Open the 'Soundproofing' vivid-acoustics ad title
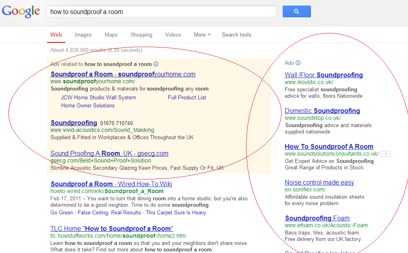The width and height of the screenshot is (408, 253). 74,123
